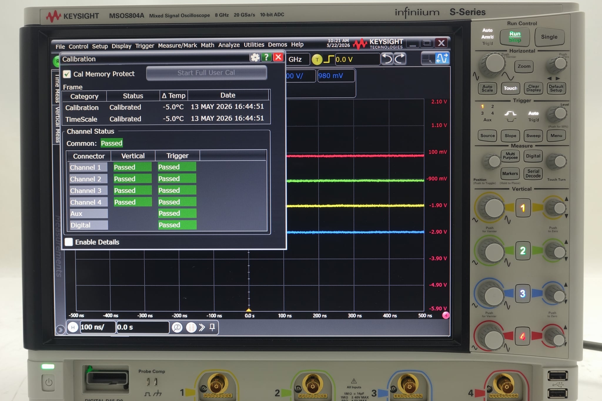
Task: Click the double chevron expand icon
Action: 202,327
